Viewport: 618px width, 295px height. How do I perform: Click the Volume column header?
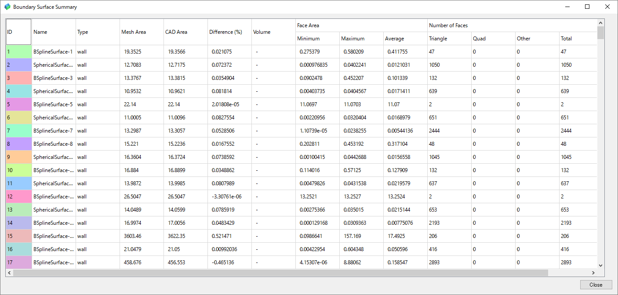click(273, 32)
